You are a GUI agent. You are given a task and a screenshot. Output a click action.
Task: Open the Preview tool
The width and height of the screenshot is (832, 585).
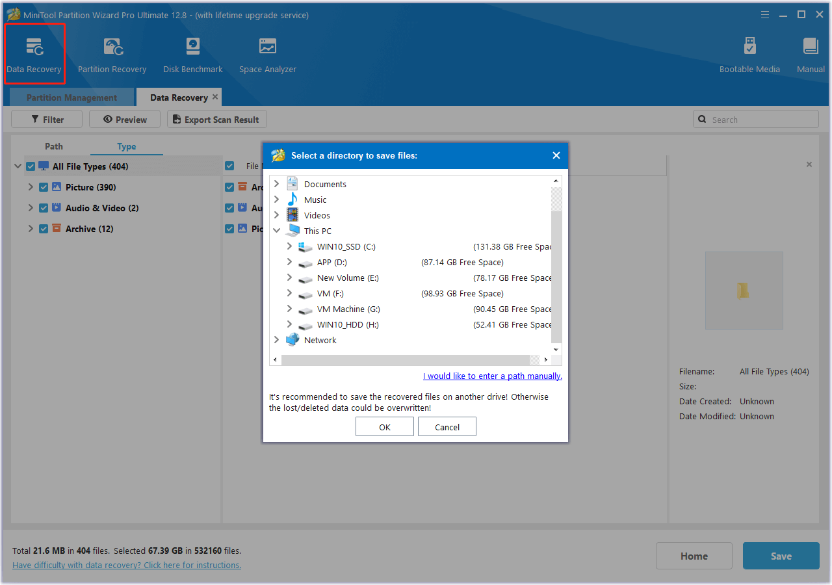tap(124, 119)
